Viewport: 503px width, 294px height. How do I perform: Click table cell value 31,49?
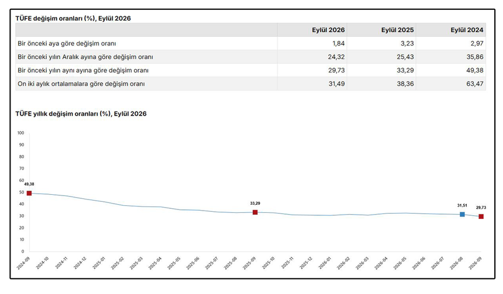point(336,84)
